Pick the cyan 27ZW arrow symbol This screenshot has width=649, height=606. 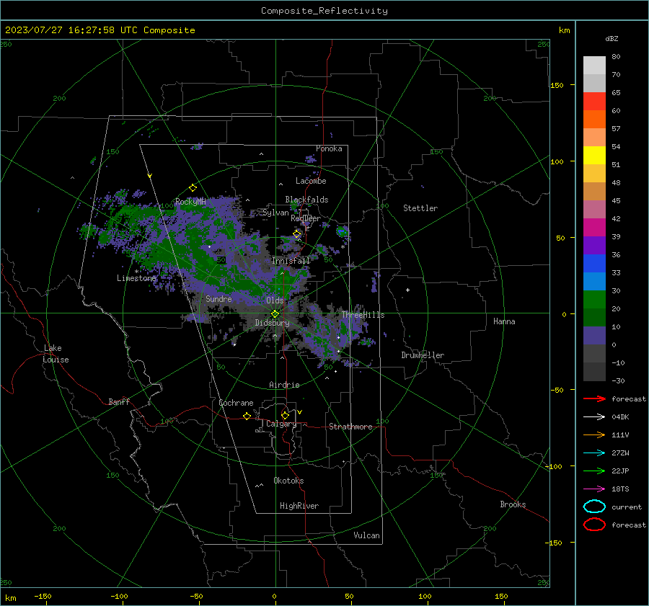click(594, 453)
